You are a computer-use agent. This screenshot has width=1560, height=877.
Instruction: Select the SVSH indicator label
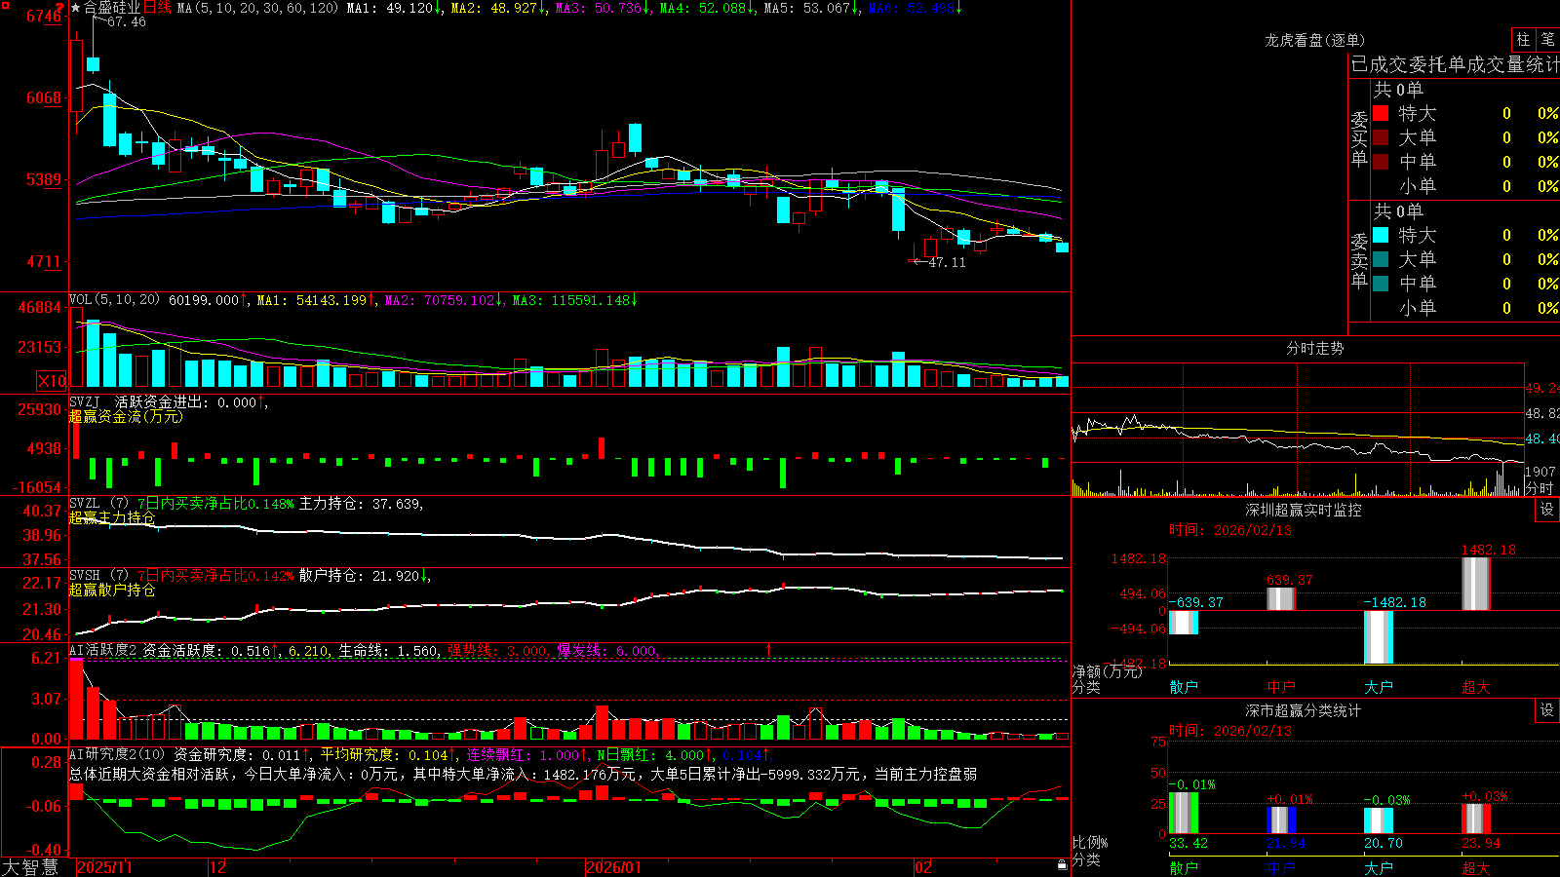coord(85,576)
